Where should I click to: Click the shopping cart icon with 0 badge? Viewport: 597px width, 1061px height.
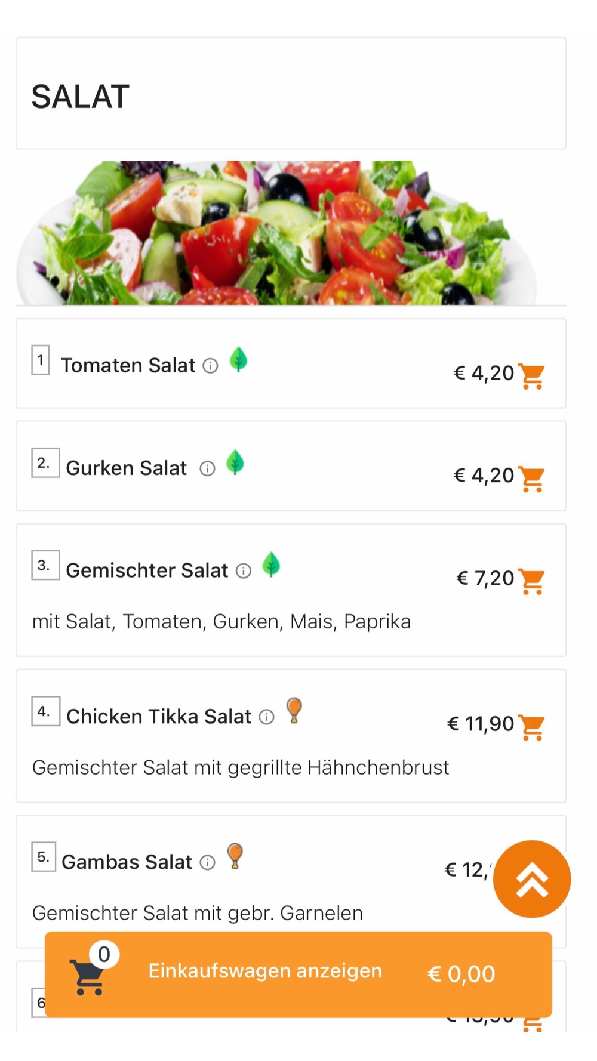tap(88, 976)
